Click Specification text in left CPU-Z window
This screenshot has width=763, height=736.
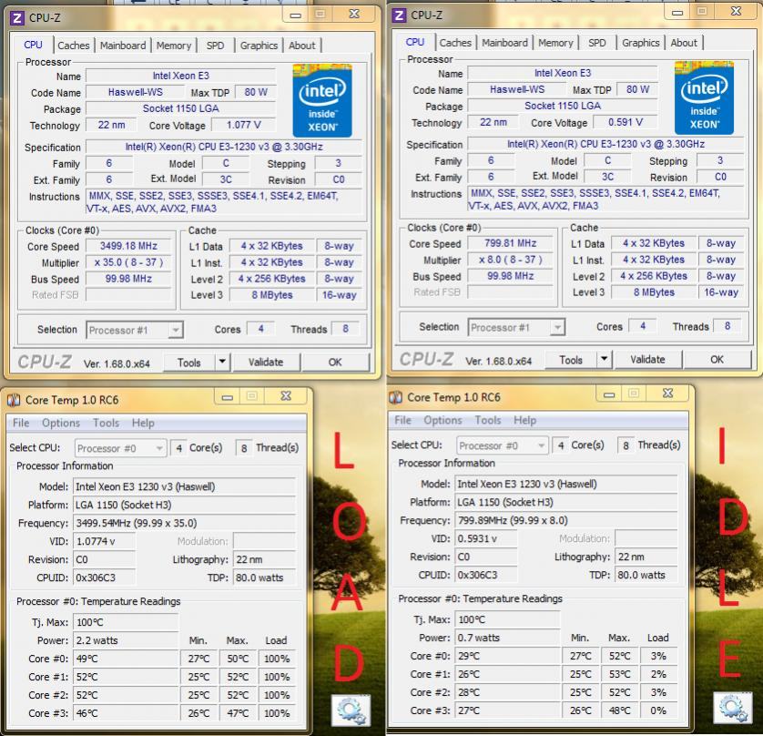click(x=224, y=147)
